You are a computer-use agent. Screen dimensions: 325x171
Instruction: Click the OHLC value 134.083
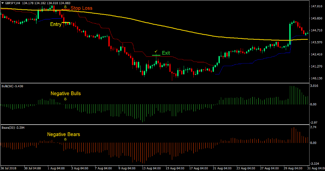click(65, 3)
